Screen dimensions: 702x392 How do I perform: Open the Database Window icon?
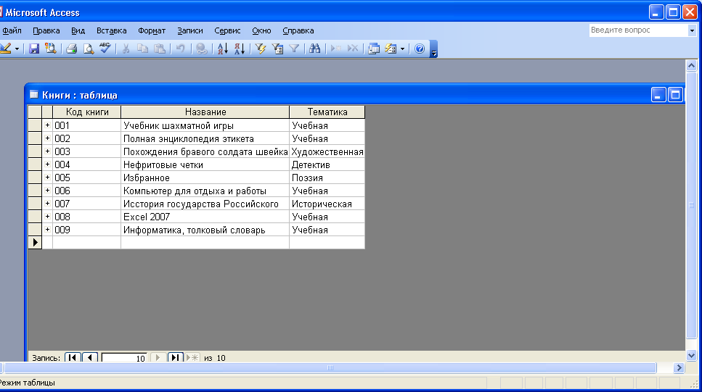[x=374, y=49]
